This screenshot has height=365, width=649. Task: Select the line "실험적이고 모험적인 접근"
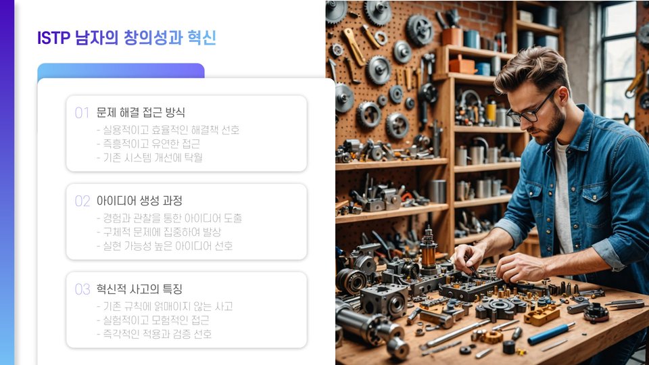tap(153, 320)
